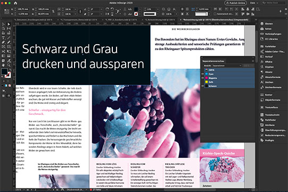Click fill color swatch in control bar
The height and width of the screenshot is (192, 288).
coord(136,9)
